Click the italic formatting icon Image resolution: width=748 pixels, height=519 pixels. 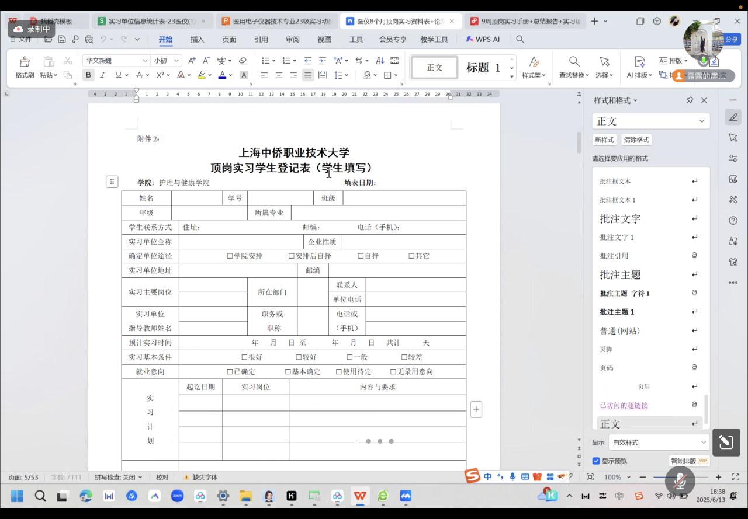103,75
